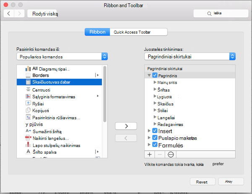This screenshot has width=252, height=194.
Task: Click the Centruoti alignment icon
Action: point(28,89)
